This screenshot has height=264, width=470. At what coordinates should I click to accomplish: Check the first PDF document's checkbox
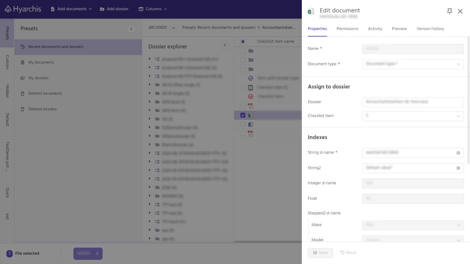point(242,106)
